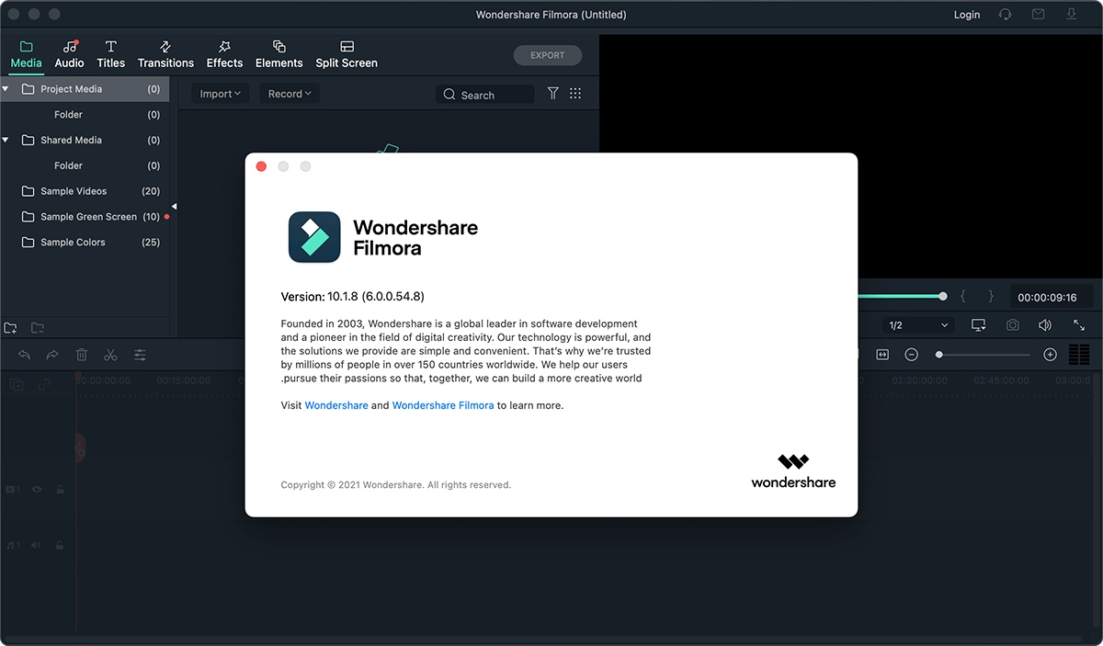Open the download center icon

(x=1071, y=15)
